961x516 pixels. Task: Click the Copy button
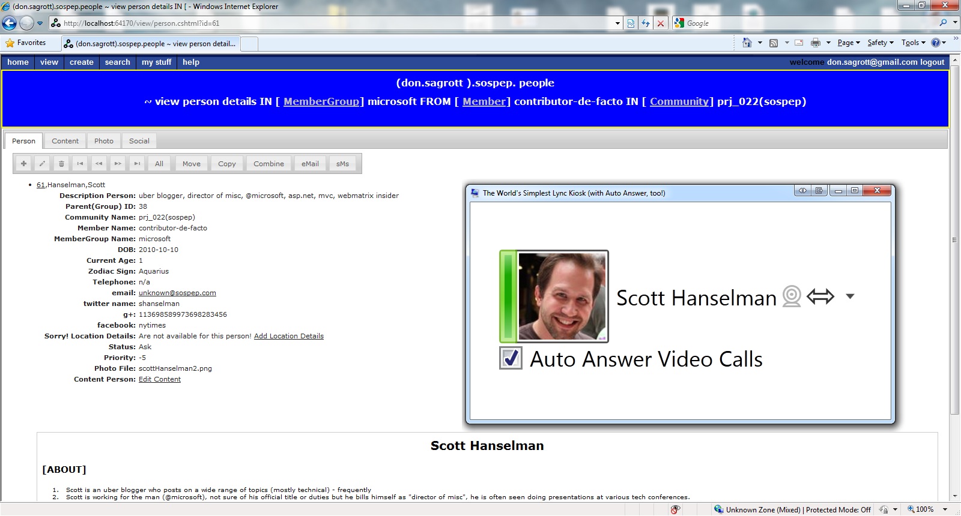[227, 164]
